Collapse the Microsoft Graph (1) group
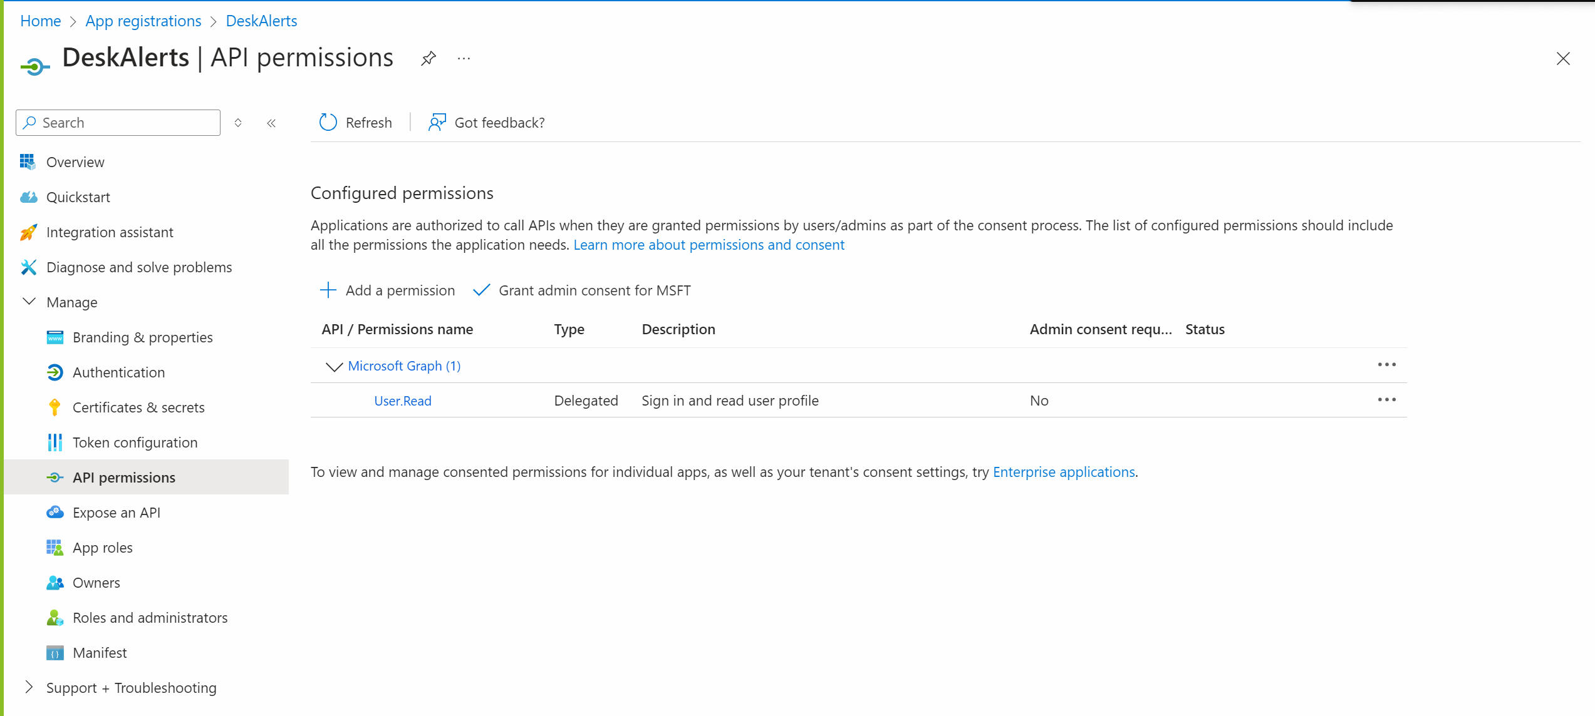This screenshot has width=1595, height=716. click(334, 367)
